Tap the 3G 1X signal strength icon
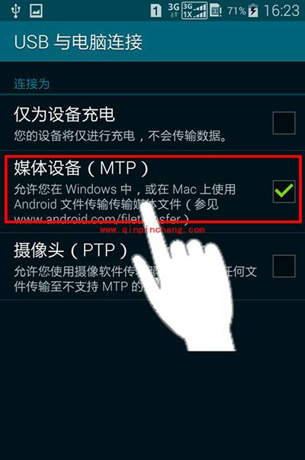This screenshot has height=460, width=305. (194, 11)
